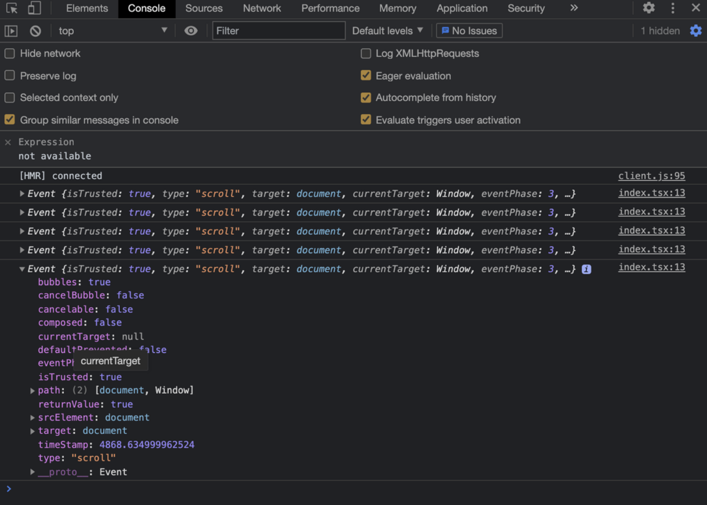Disable the Eager evaluation checkbox
The width and height of the screenshot is (707, 505).
[366, 75]
